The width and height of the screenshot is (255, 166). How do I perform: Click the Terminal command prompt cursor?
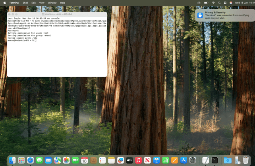click(35, 40)
